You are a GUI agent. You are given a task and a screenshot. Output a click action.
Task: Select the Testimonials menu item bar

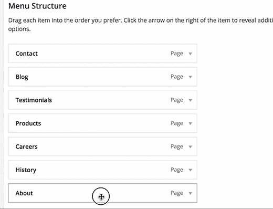pyautogui.click(x=103, y=100)
